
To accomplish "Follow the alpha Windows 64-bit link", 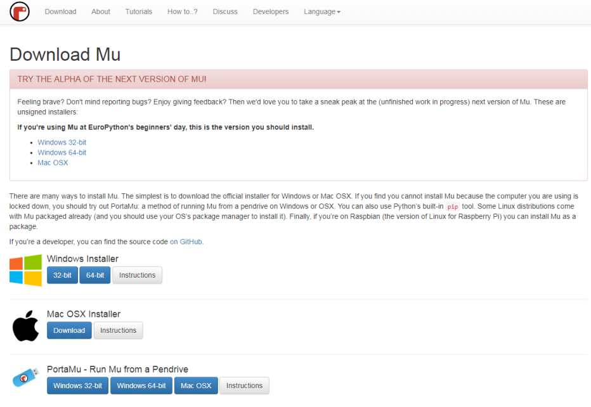I will (x=62, y=153).
